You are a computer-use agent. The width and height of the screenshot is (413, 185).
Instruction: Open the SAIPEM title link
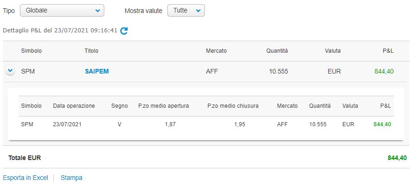[97, 72]
